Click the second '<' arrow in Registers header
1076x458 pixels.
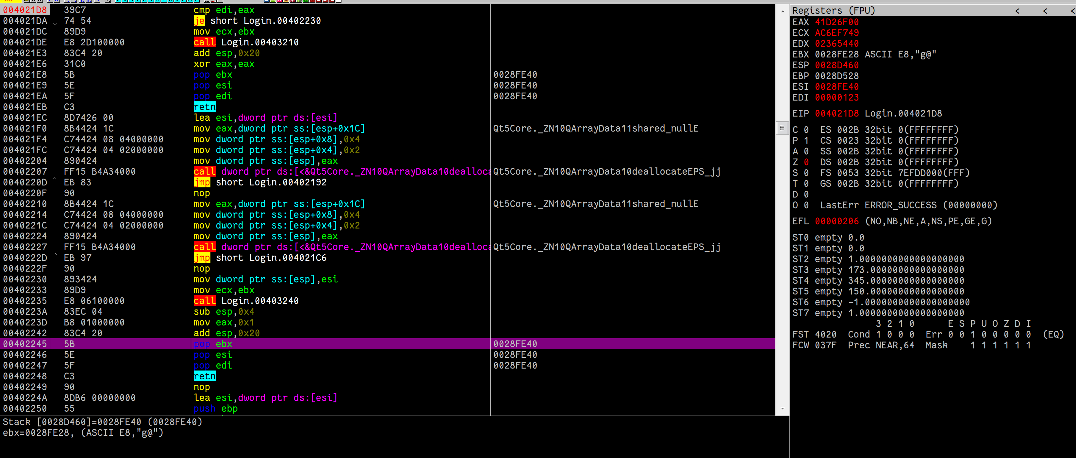[1045, 11]
